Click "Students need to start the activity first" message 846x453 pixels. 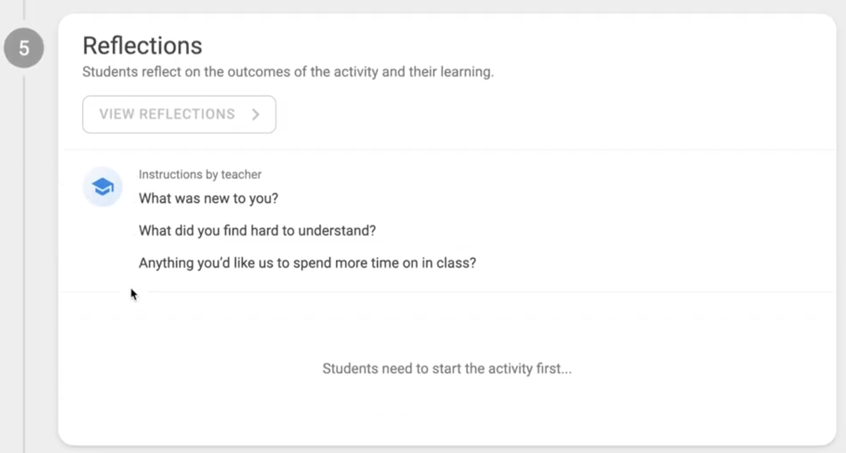[447, 368]
